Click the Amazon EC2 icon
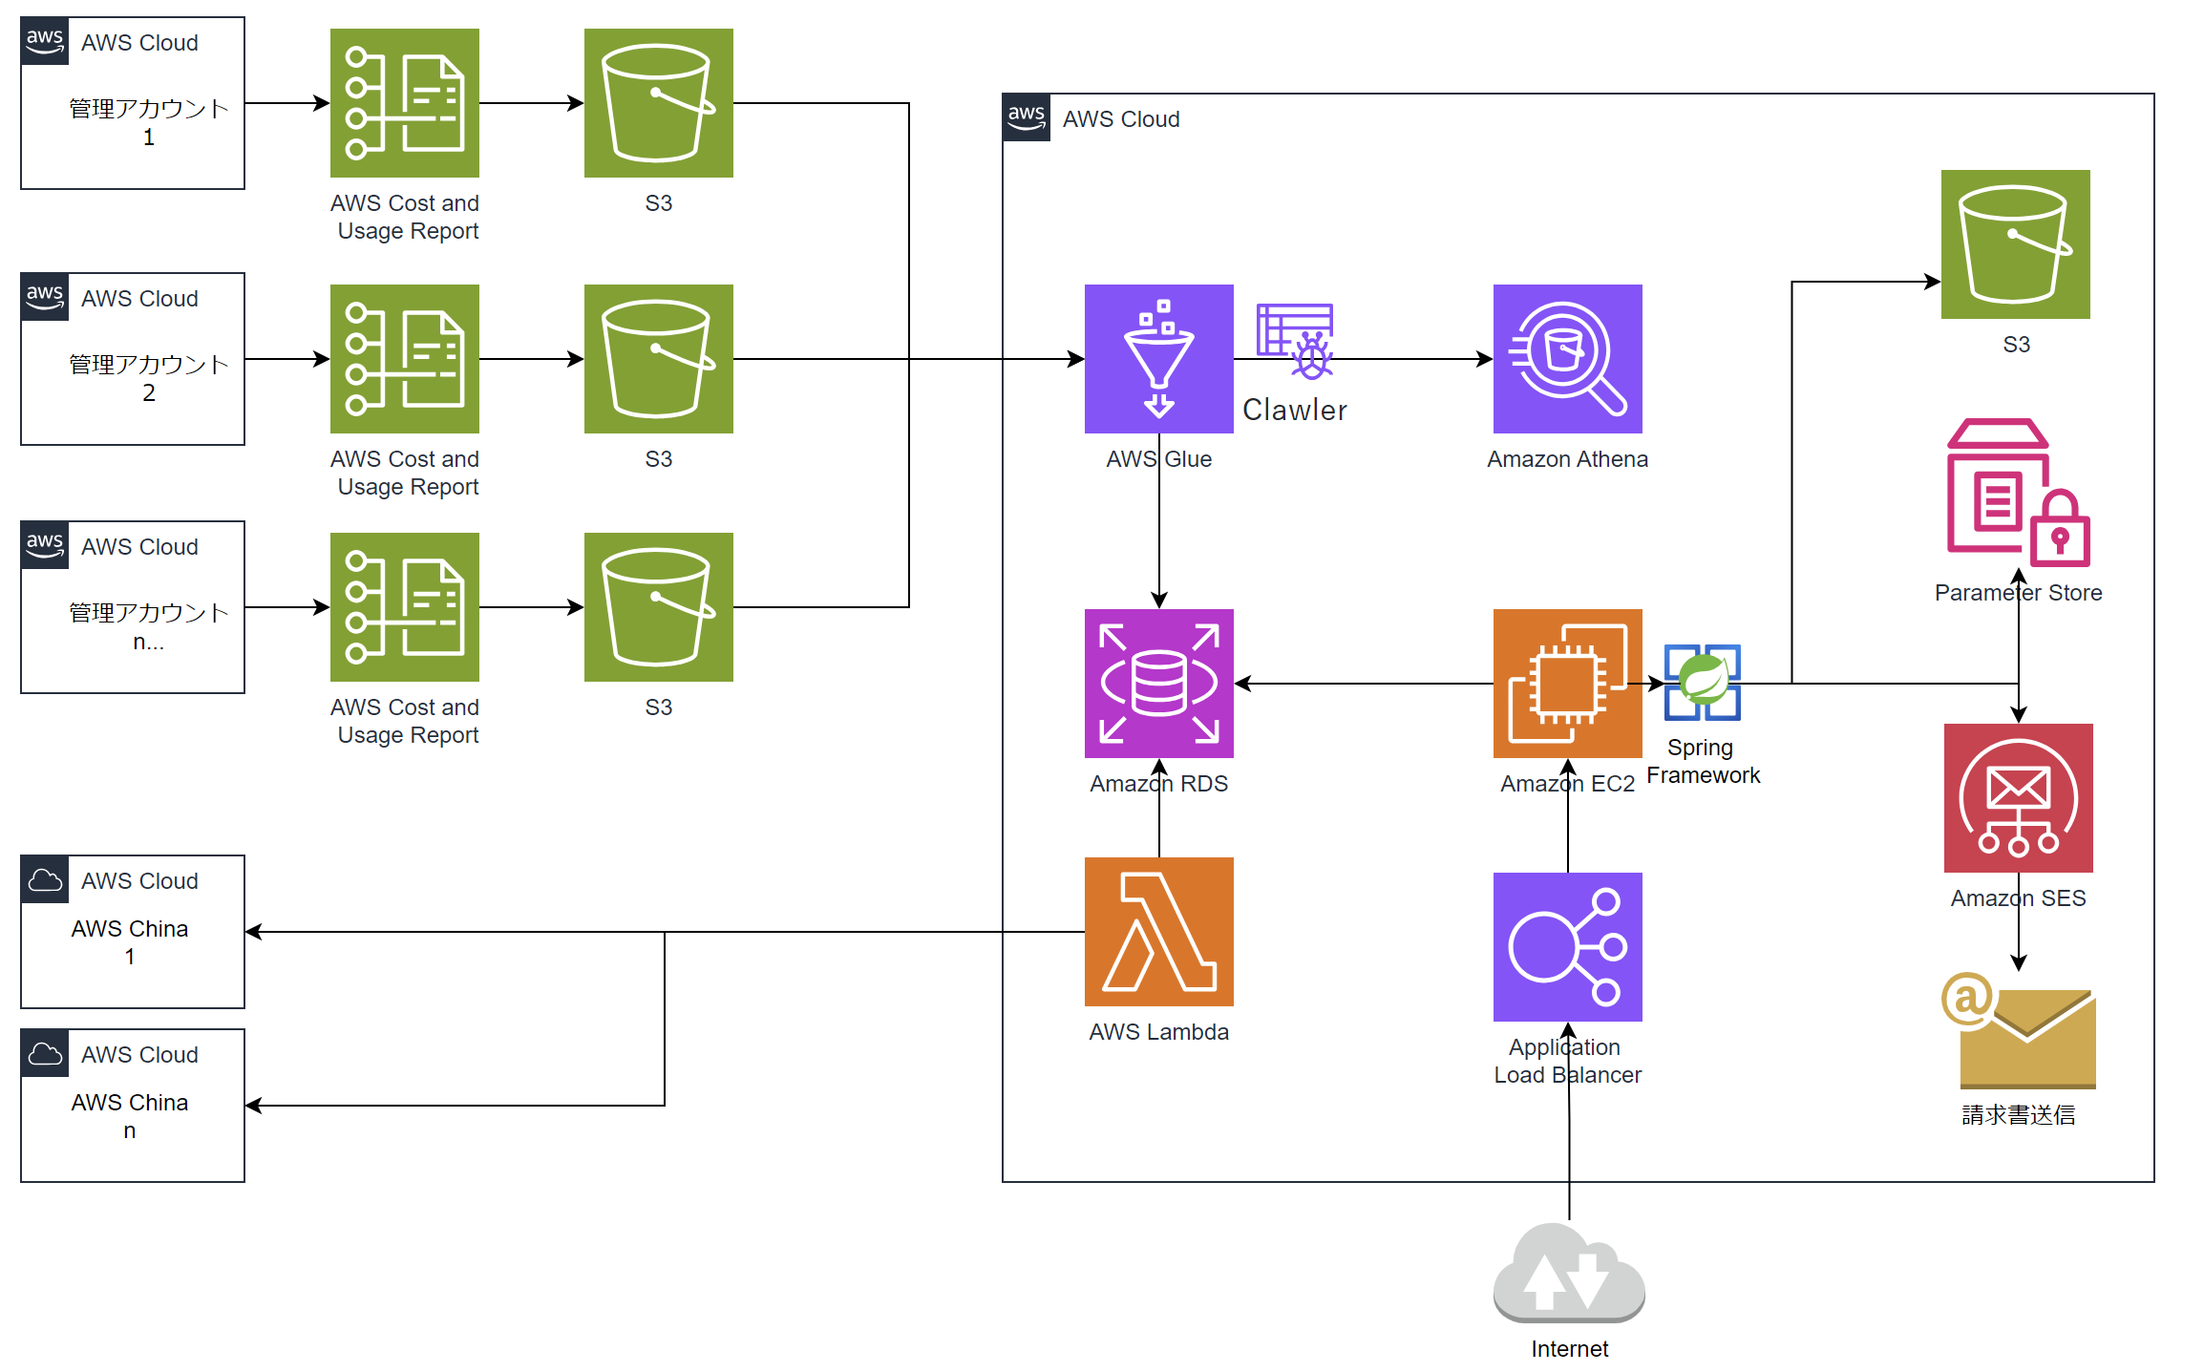 tap(1567, 684)
